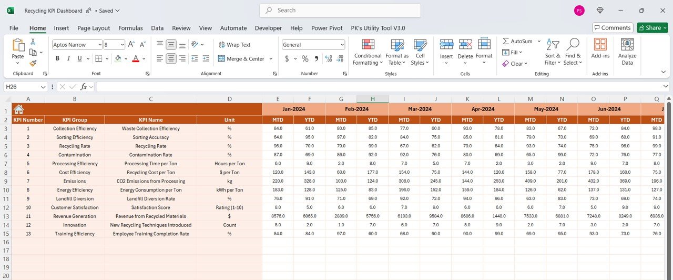This screenshot has height=280, width=673.
Task: Click the Copy icon in Clipboard group
Action: click(x=33, y=52)
